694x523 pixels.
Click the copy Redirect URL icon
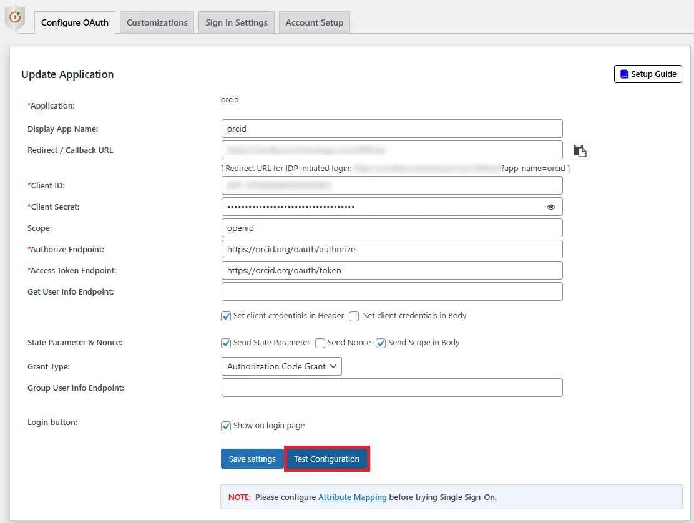(580, 150)
